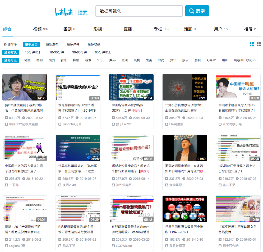Screen dimensions: 263x252
Task: Sort by 最多收藏
Action: point(94,44)
